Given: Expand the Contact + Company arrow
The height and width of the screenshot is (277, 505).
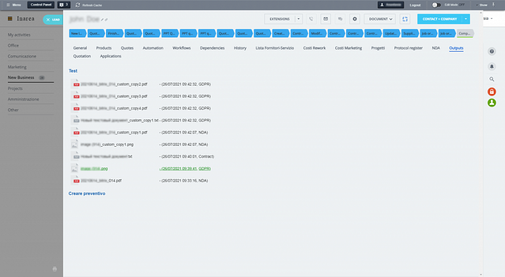Looking at the screenshot, I should (466, 19).
